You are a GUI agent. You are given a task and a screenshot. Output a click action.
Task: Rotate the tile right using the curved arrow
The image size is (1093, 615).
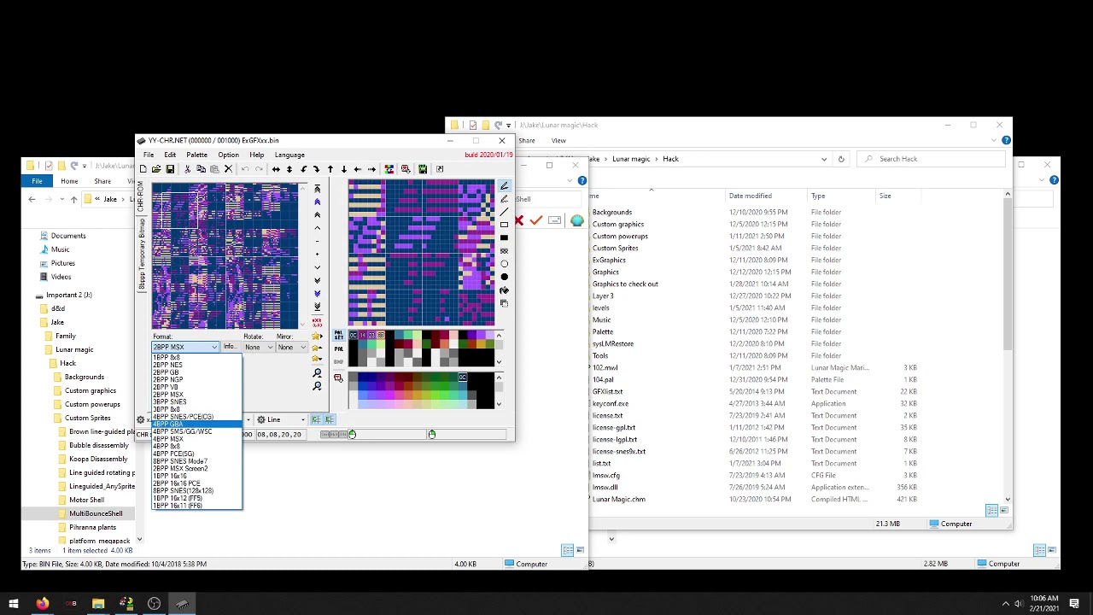coord(316,169)
